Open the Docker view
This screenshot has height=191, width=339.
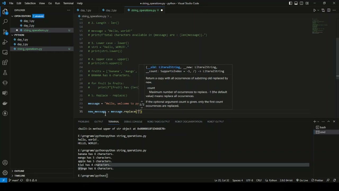coord(5,103)
